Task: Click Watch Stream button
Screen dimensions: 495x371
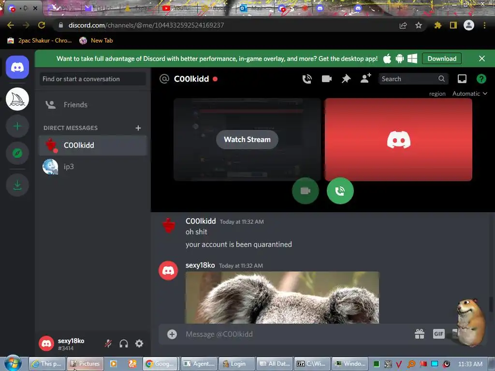Action: point(247,140)
